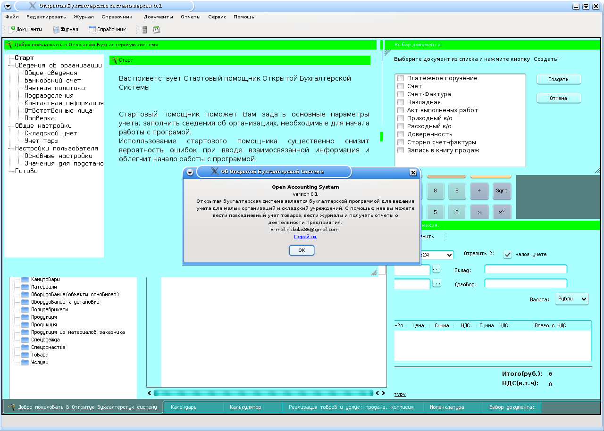The image size is (604, 431).
Task: Open the calendar toolbar icon
Action: pos(157,30)
